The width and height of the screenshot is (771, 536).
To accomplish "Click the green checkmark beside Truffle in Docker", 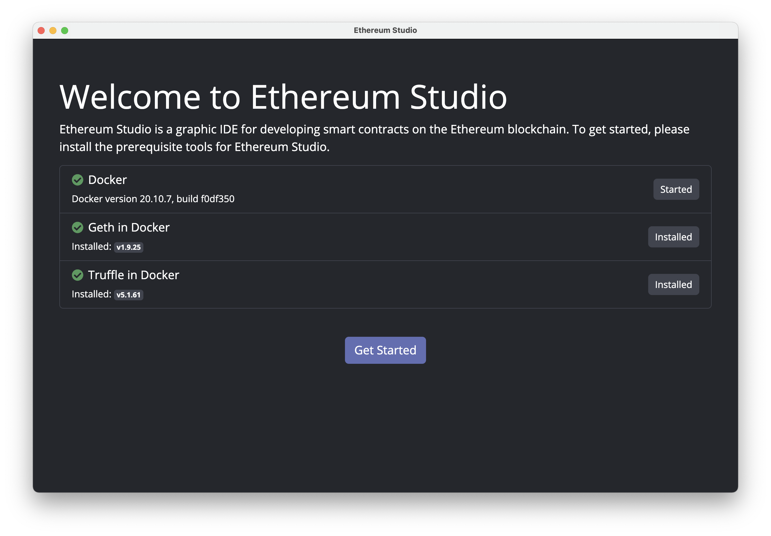I will 78,275.
